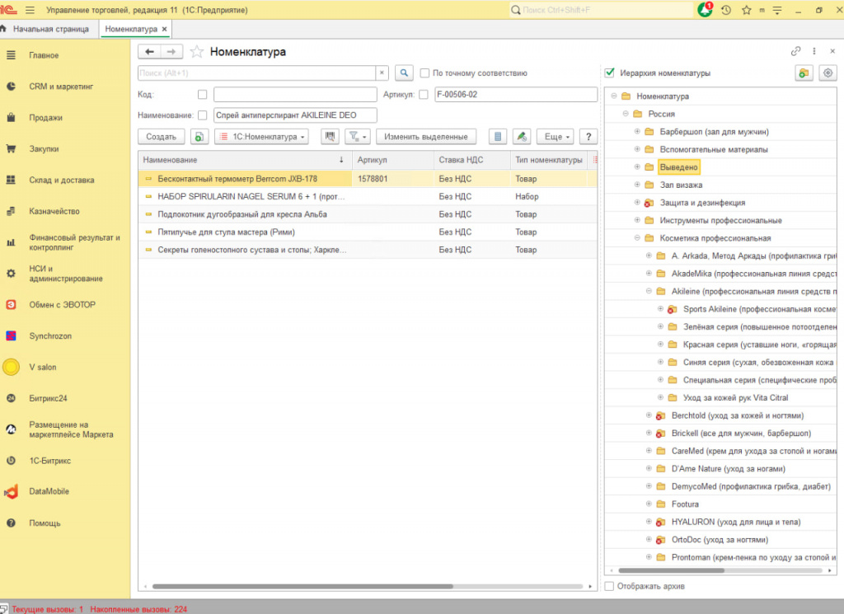Image resolution: width=844 pixels, height=614 pixels.
Task: Click the Поиск (Alt+1) input field
Action: pos(257,73)
